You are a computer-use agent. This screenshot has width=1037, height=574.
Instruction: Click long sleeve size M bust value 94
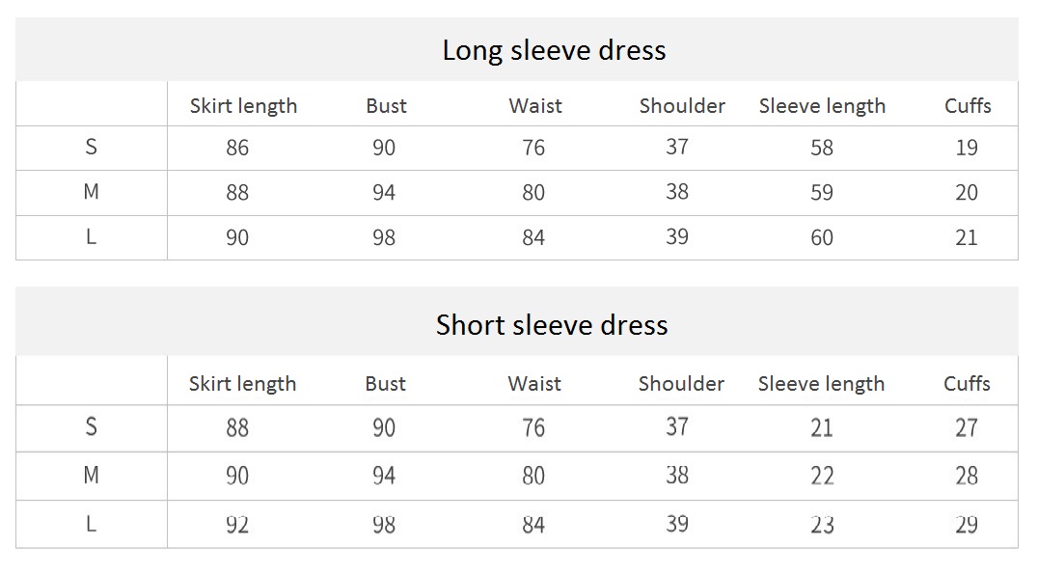click(384, 193)
